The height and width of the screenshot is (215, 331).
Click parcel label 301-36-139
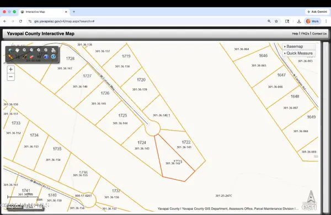140,89
